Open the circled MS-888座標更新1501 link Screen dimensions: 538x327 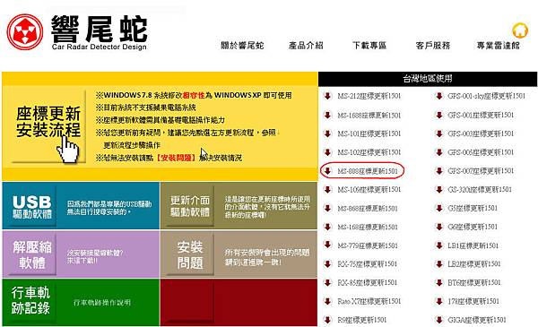tap(368, 171)
